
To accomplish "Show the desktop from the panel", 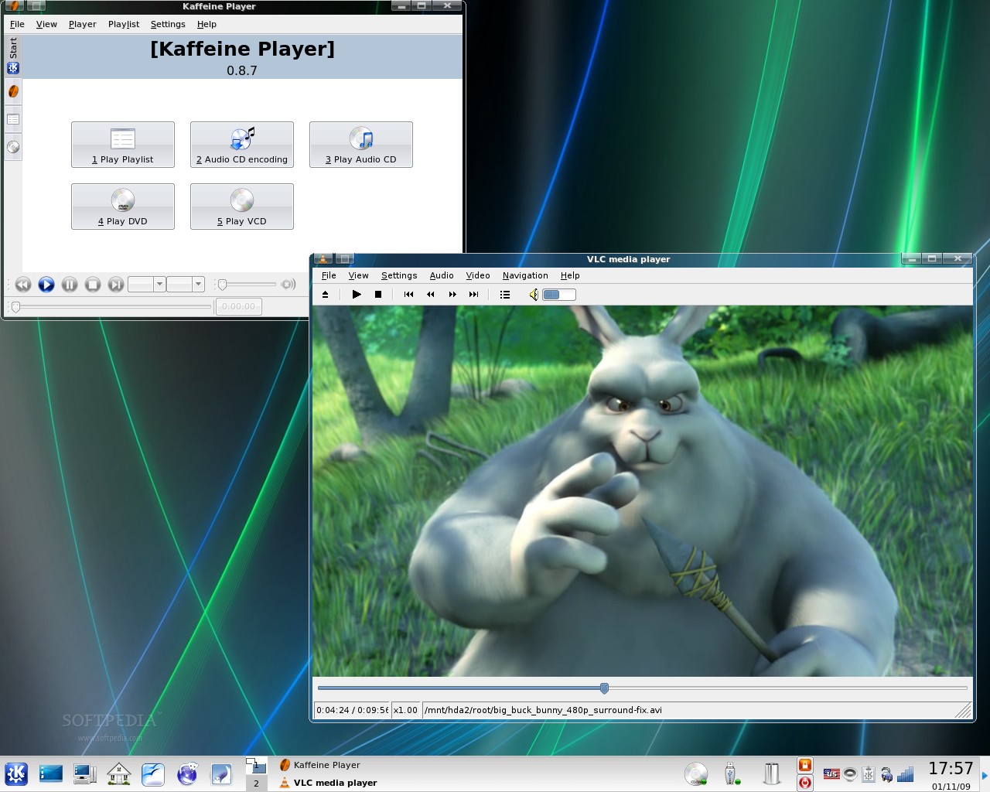I will (x=51, y=773).
